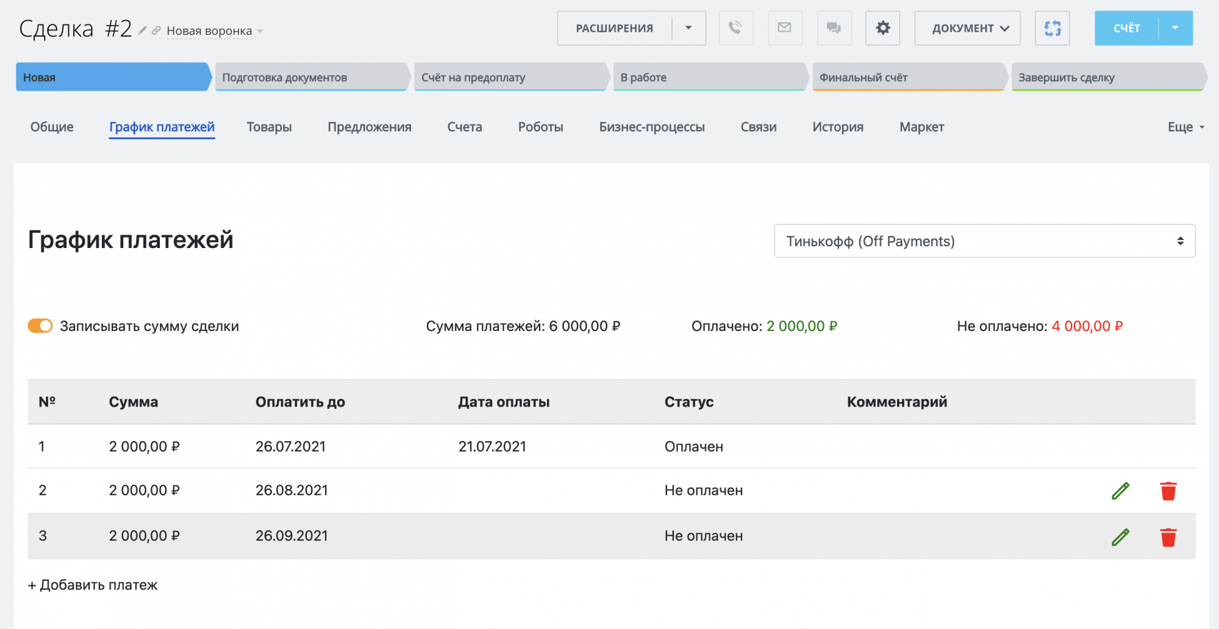Toggle Записывать сумму сделки switch

pyautogui.click(x=40, y=325)
